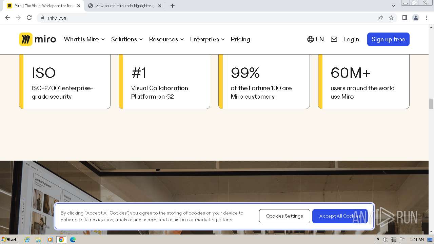Expand the Resources menu
This screenshot has width=434, height=244.
166,39
